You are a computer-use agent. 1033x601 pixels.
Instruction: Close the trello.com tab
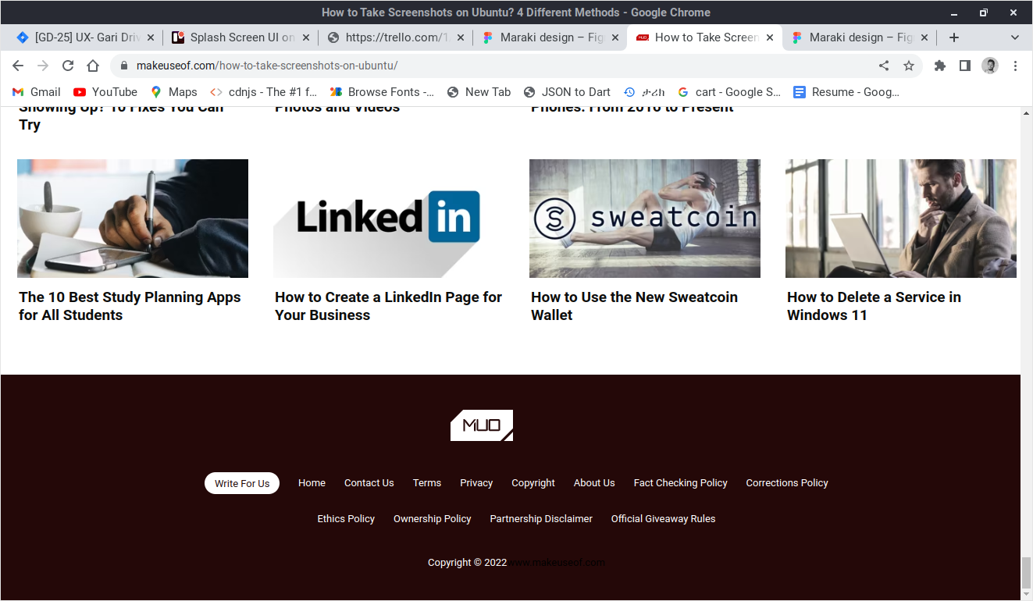click(x=460, y=37)
